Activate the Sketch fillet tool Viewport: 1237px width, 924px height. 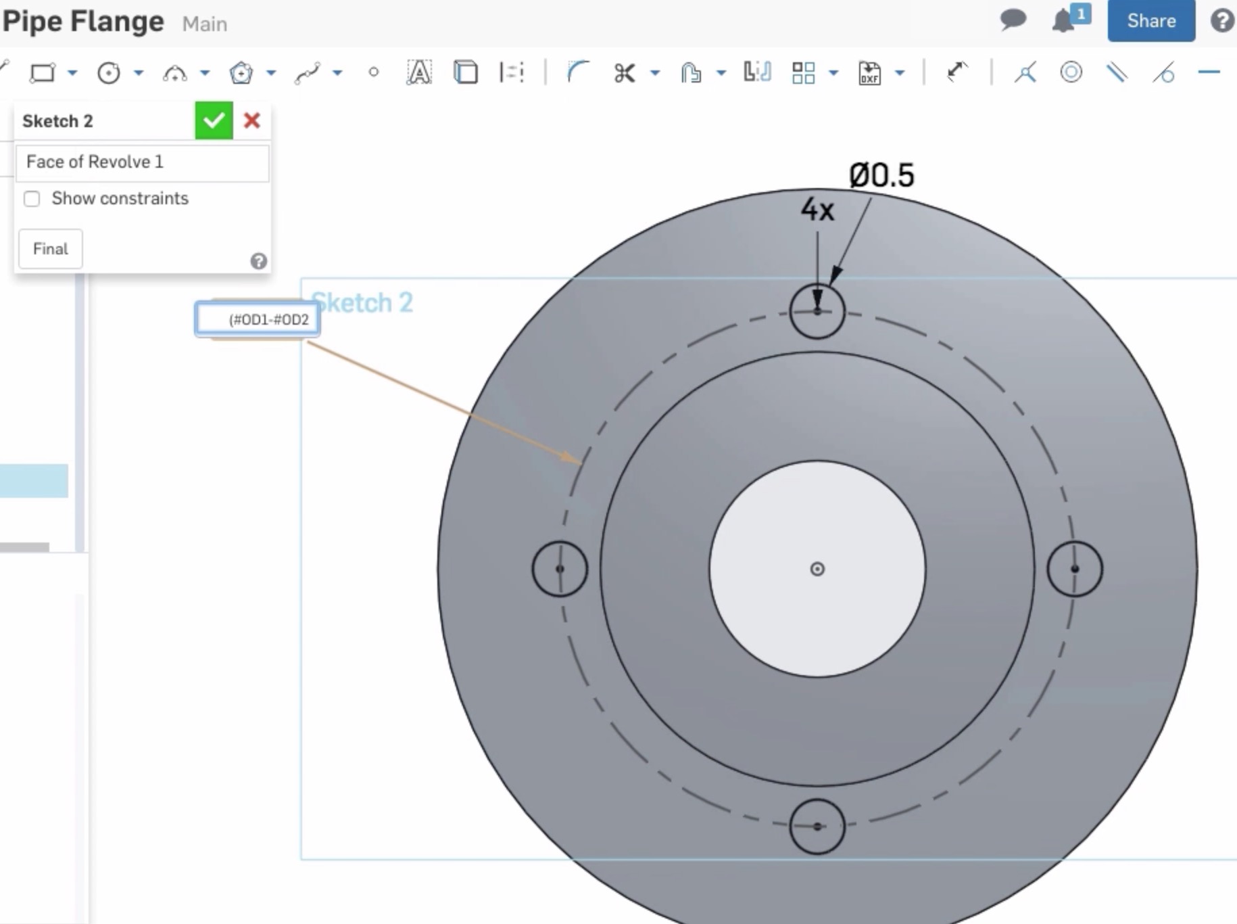(x=577, y=72)
